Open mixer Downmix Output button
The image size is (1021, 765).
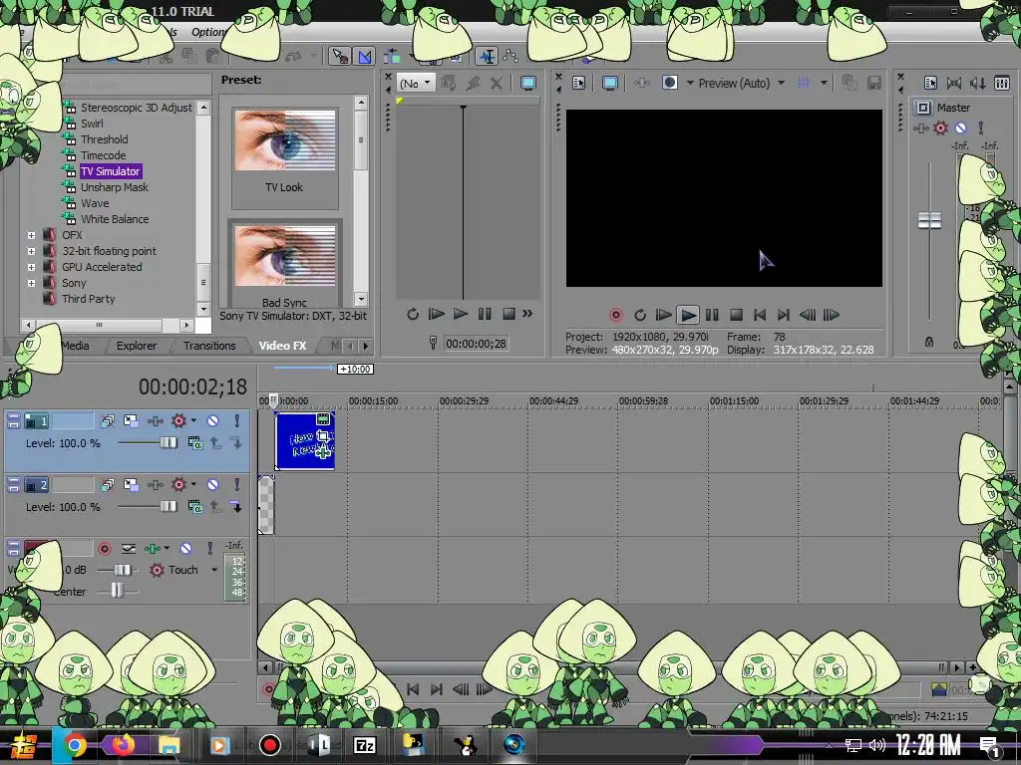click(954, 83)
